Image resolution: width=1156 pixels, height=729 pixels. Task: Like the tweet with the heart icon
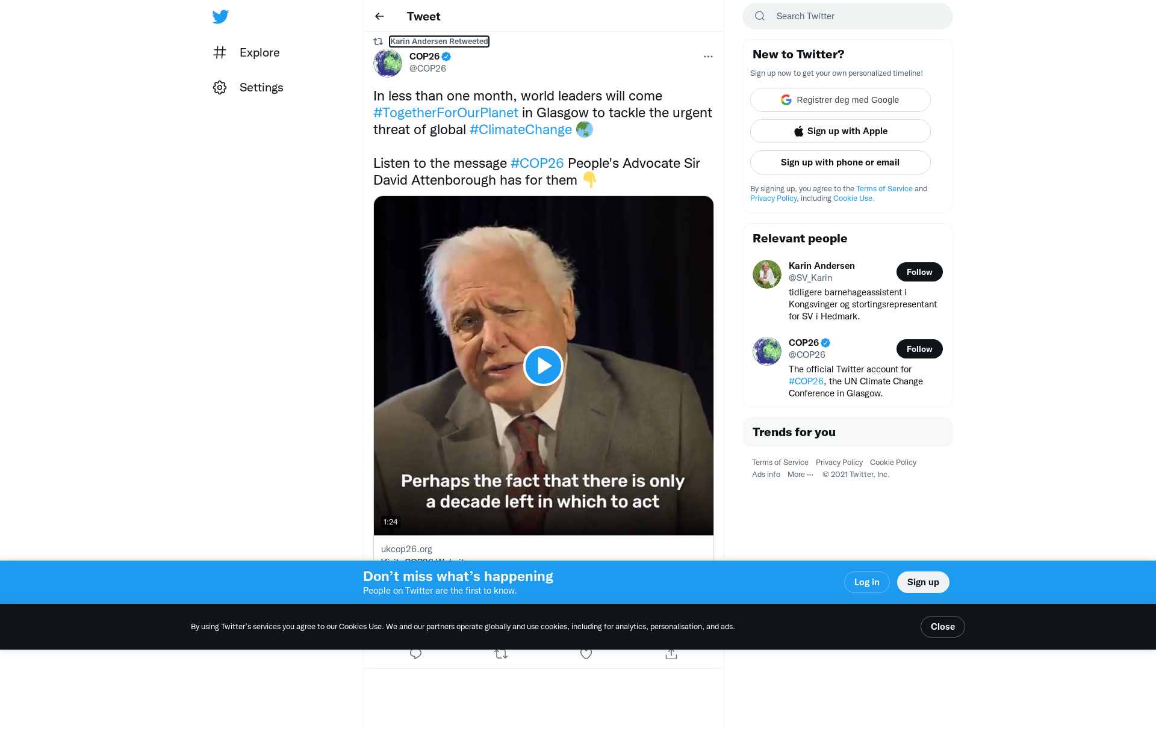[586, 654]
